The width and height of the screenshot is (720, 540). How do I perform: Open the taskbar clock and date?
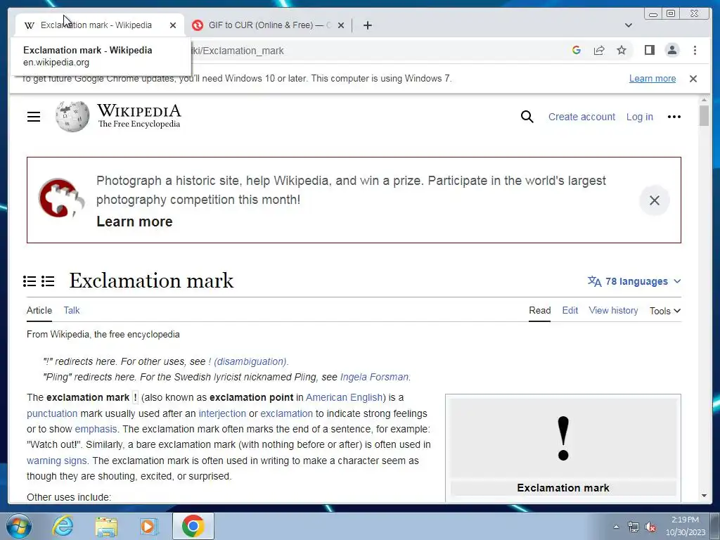pyautogui.click(x=685, y=526)
